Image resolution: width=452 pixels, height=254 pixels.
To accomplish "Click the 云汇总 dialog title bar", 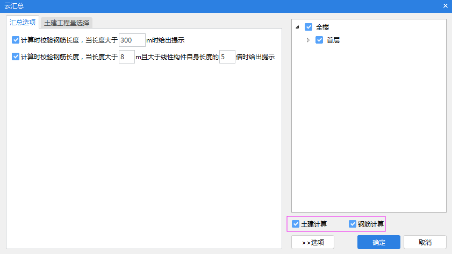I will click(x=215, y=6).
